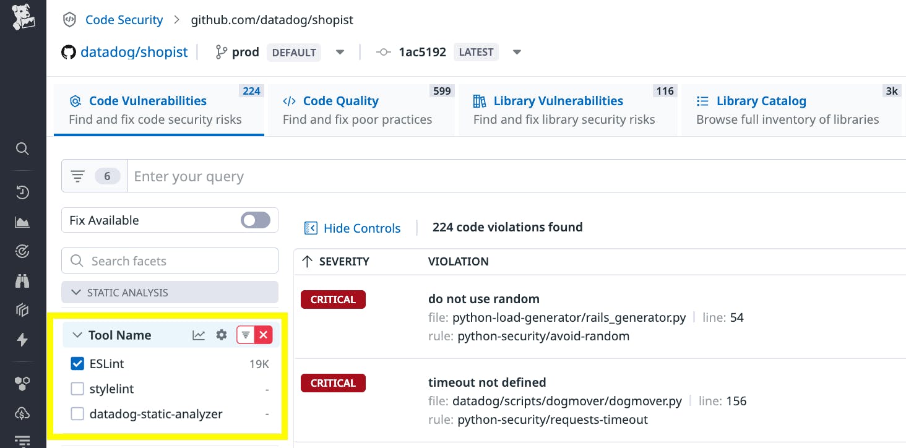Toggle the Fix Available switch
This screenshot has height=448, width=906.
click(255, 220)
